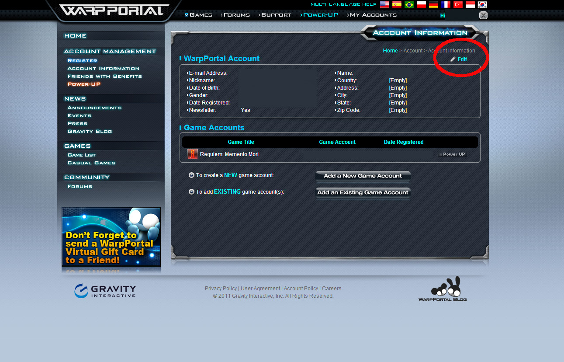Open Support in the top navigation
This screenshot has height=362, width=564.
275,15
